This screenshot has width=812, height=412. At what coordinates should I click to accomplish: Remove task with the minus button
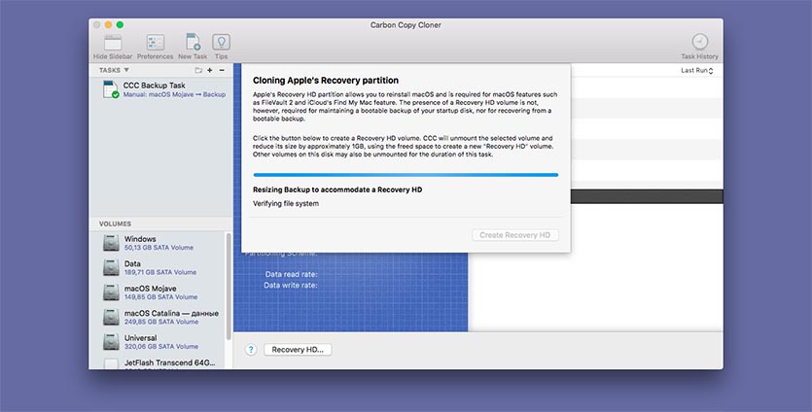(x=222, y=71)
